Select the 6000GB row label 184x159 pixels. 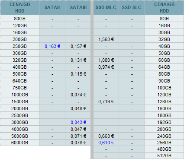pos(19,143)
